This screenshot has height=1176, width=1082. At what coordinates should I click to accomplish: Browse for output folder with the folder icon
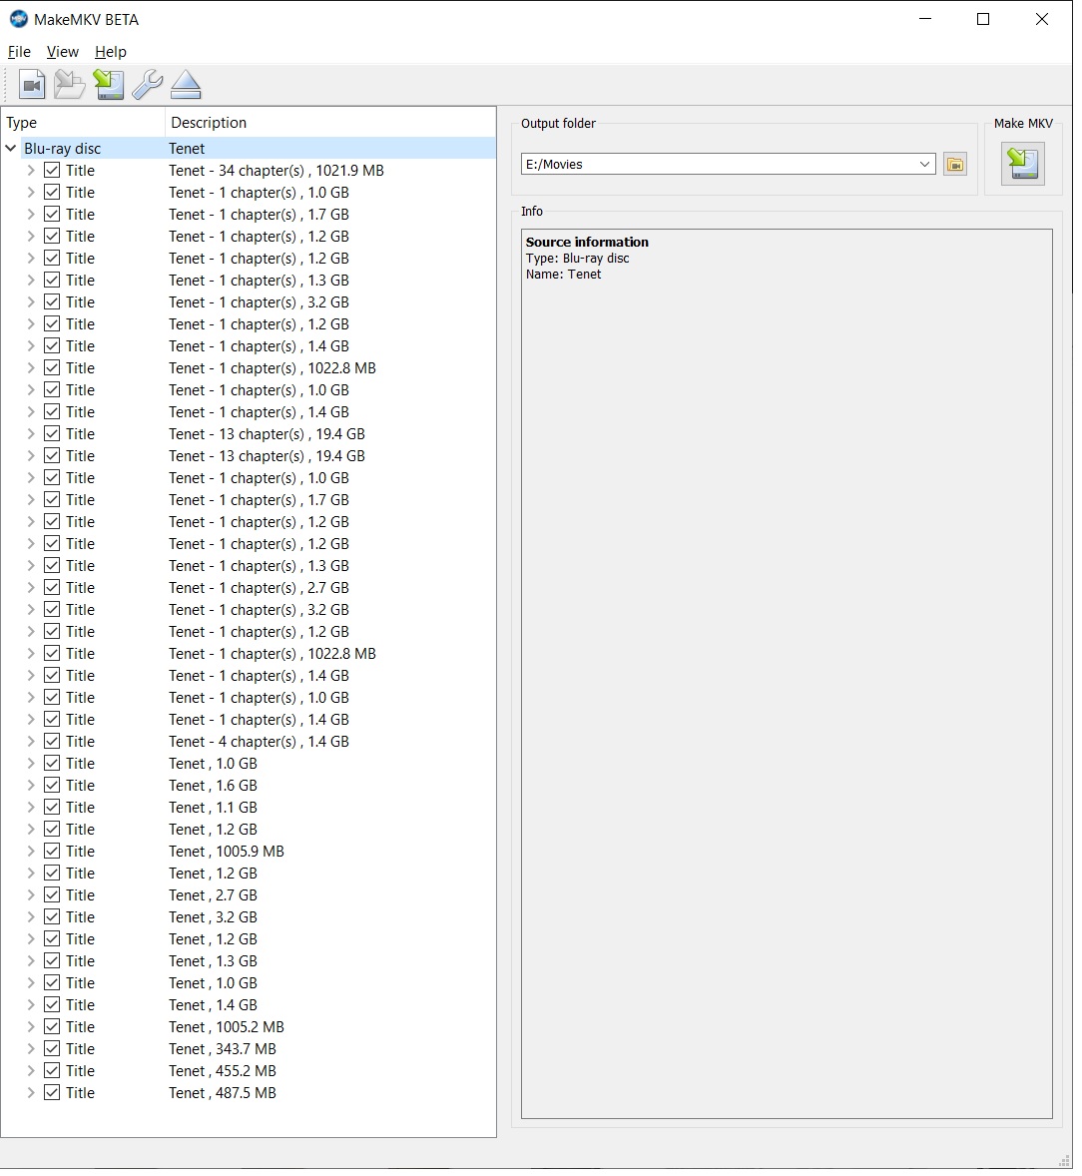tap(955, 165)
